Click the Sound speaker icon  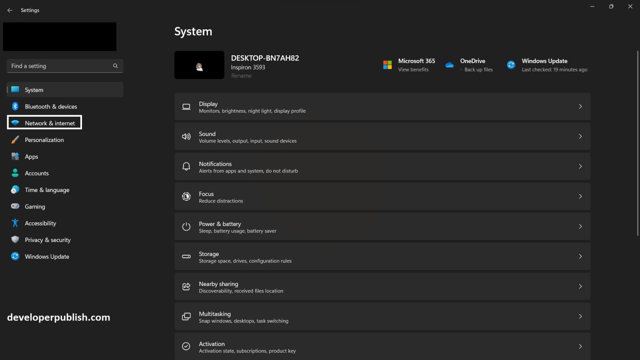[186, 137]
